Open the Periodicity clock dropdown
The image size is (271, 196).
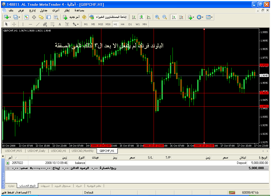203,17
